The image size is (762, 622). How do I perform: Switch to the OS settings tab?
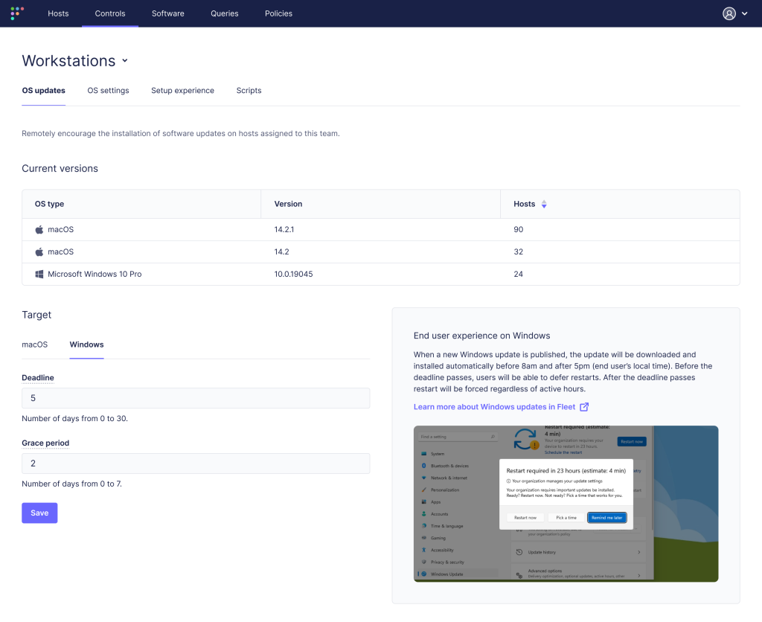pos(108,91)
